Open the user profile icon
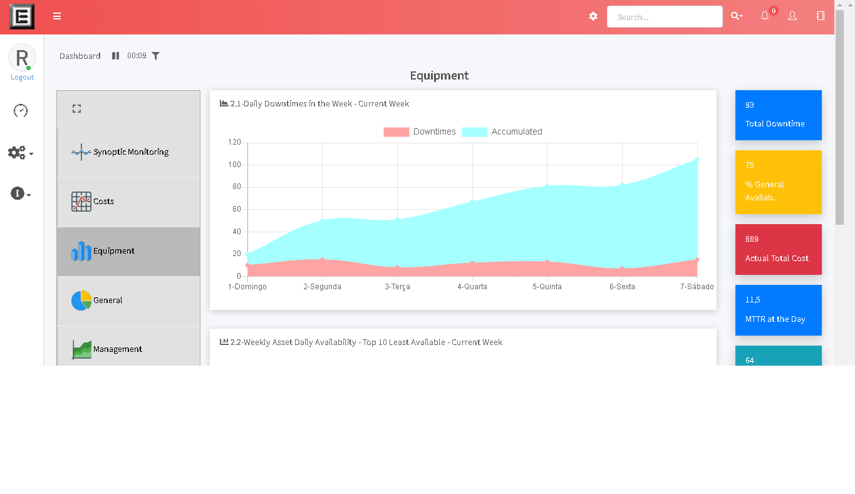Image resolution: width=855 pixels, height=494 pixels. click(792, 16)
